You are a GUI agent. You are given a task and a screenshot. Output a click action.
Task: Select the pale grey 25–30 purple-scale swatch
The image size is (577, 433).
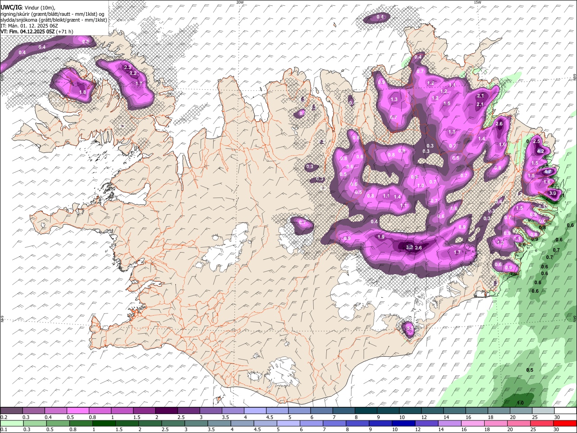(x=543, y=410)
